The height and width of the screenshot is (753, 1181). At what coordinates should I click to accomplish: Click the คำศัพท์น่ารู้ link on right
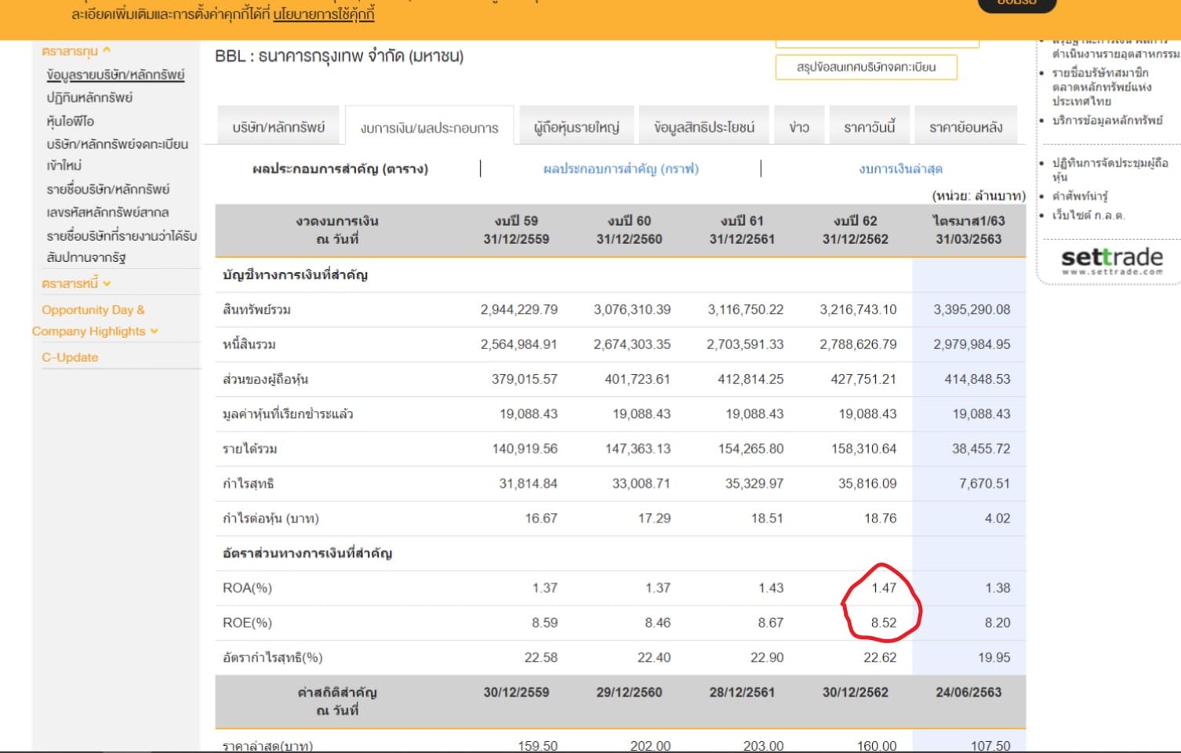(x=1080, y=196)
